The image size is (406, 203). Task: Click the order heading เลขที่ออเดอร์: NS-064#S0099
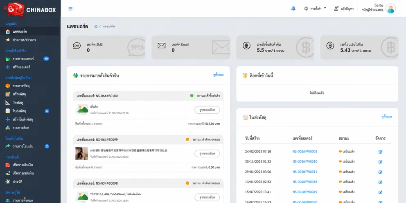97,139
